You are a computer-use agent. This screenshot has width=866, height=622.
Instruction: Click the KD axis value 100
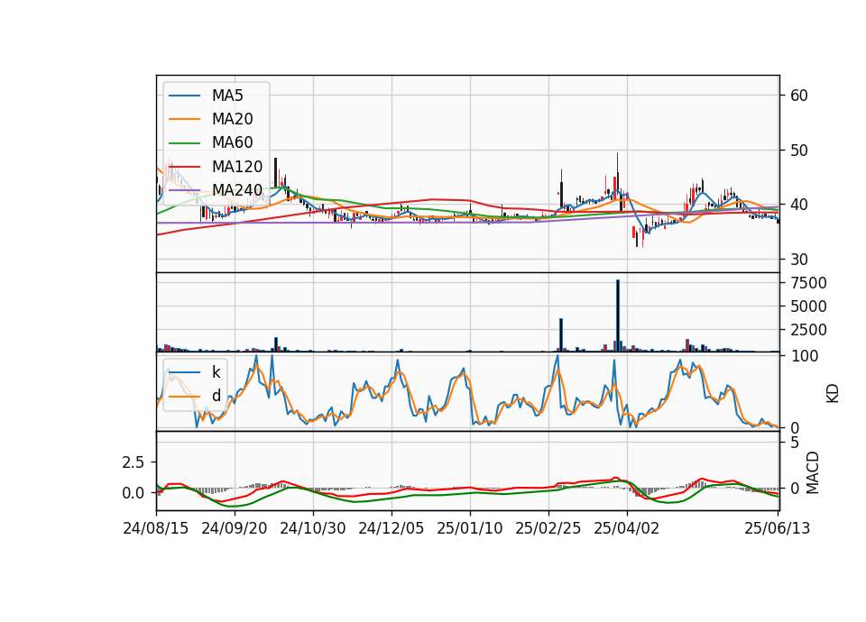pos(804,357)
